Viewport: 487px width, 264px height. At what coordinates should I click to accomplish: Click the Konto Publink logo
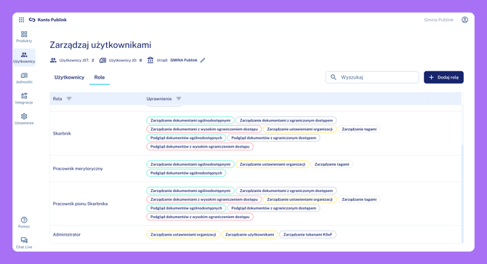pyautogui.click(x=48, y=20)
